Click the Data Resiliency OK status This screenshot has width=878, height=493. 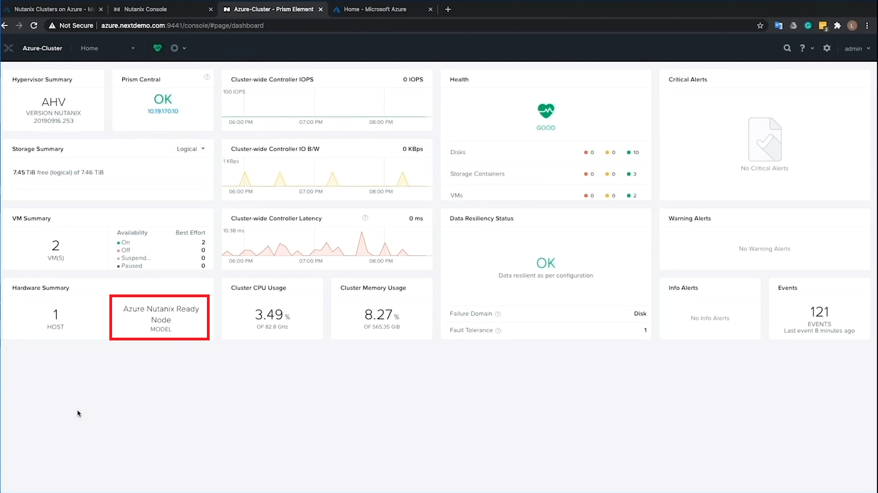(546, 263)
